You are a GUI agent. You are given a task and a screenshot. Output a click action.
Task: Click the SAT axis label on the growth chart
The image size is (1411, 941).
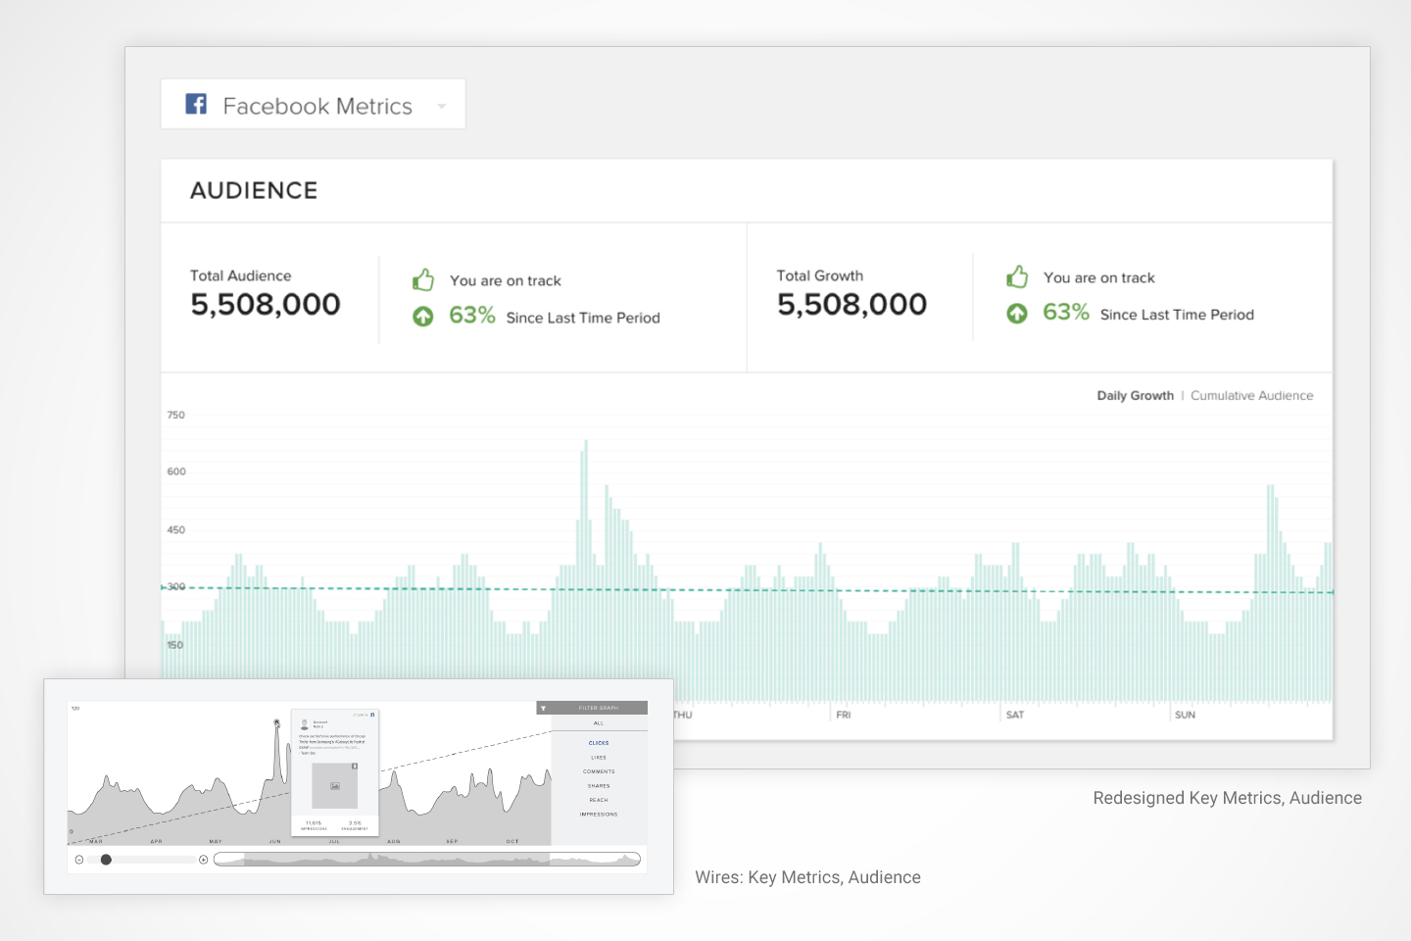pyautogui.click(x=1015, y=715)
